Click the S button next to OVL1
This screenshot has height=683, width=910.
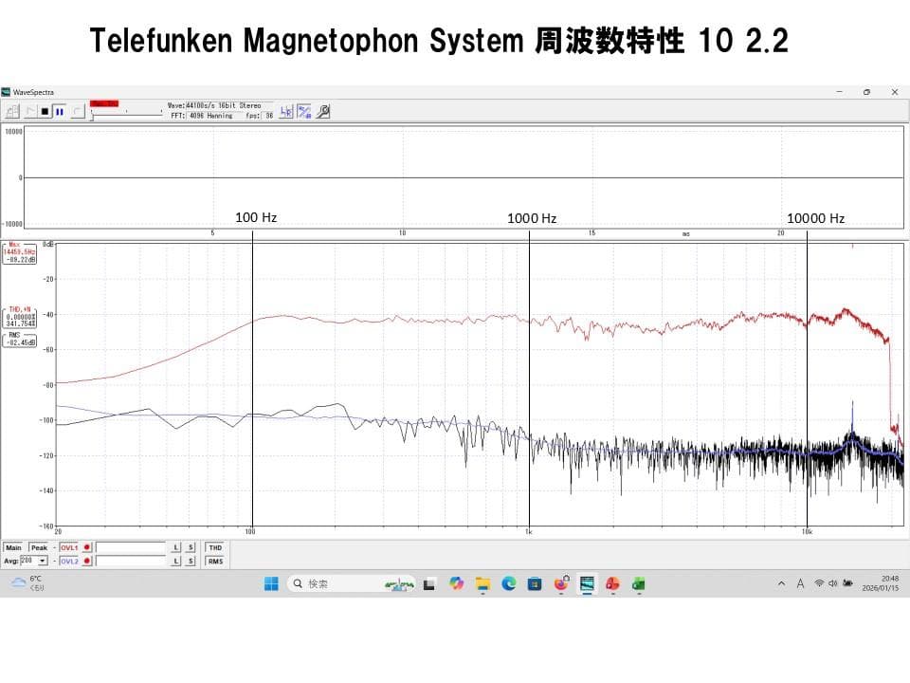[190, 547]
